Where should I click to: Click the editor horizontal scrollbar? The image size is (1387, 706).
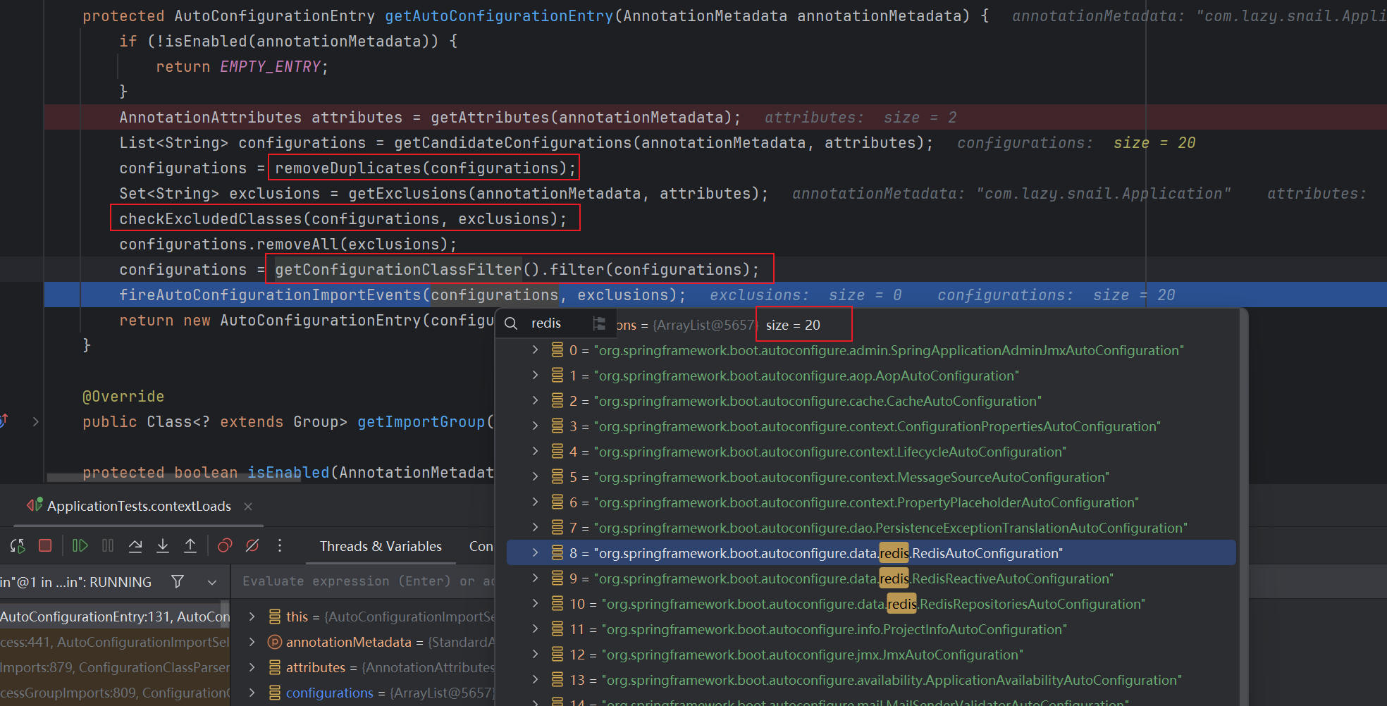tap(174, 477)
